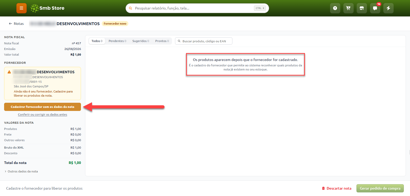The image size is (410, 196).
Task: Open the shopping cart icon
Action: (348, 8)
